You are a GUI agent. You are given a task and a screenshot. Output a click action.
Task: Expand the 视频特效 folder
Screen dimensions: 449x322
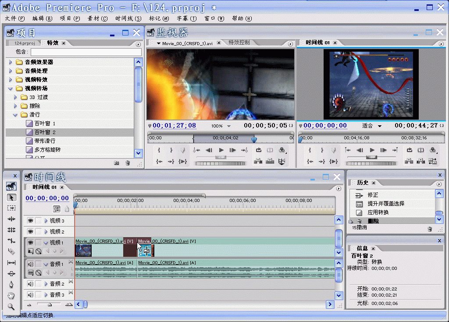11,80
